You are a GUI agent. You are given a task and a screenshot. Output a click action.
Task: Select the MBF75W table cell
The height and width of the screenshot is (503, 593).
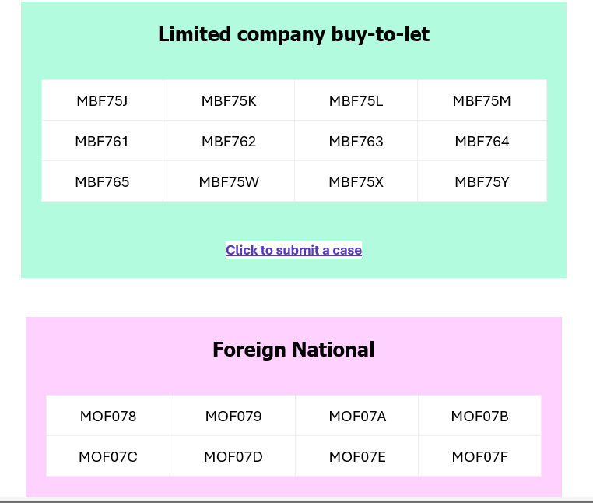tap(229, 181)
